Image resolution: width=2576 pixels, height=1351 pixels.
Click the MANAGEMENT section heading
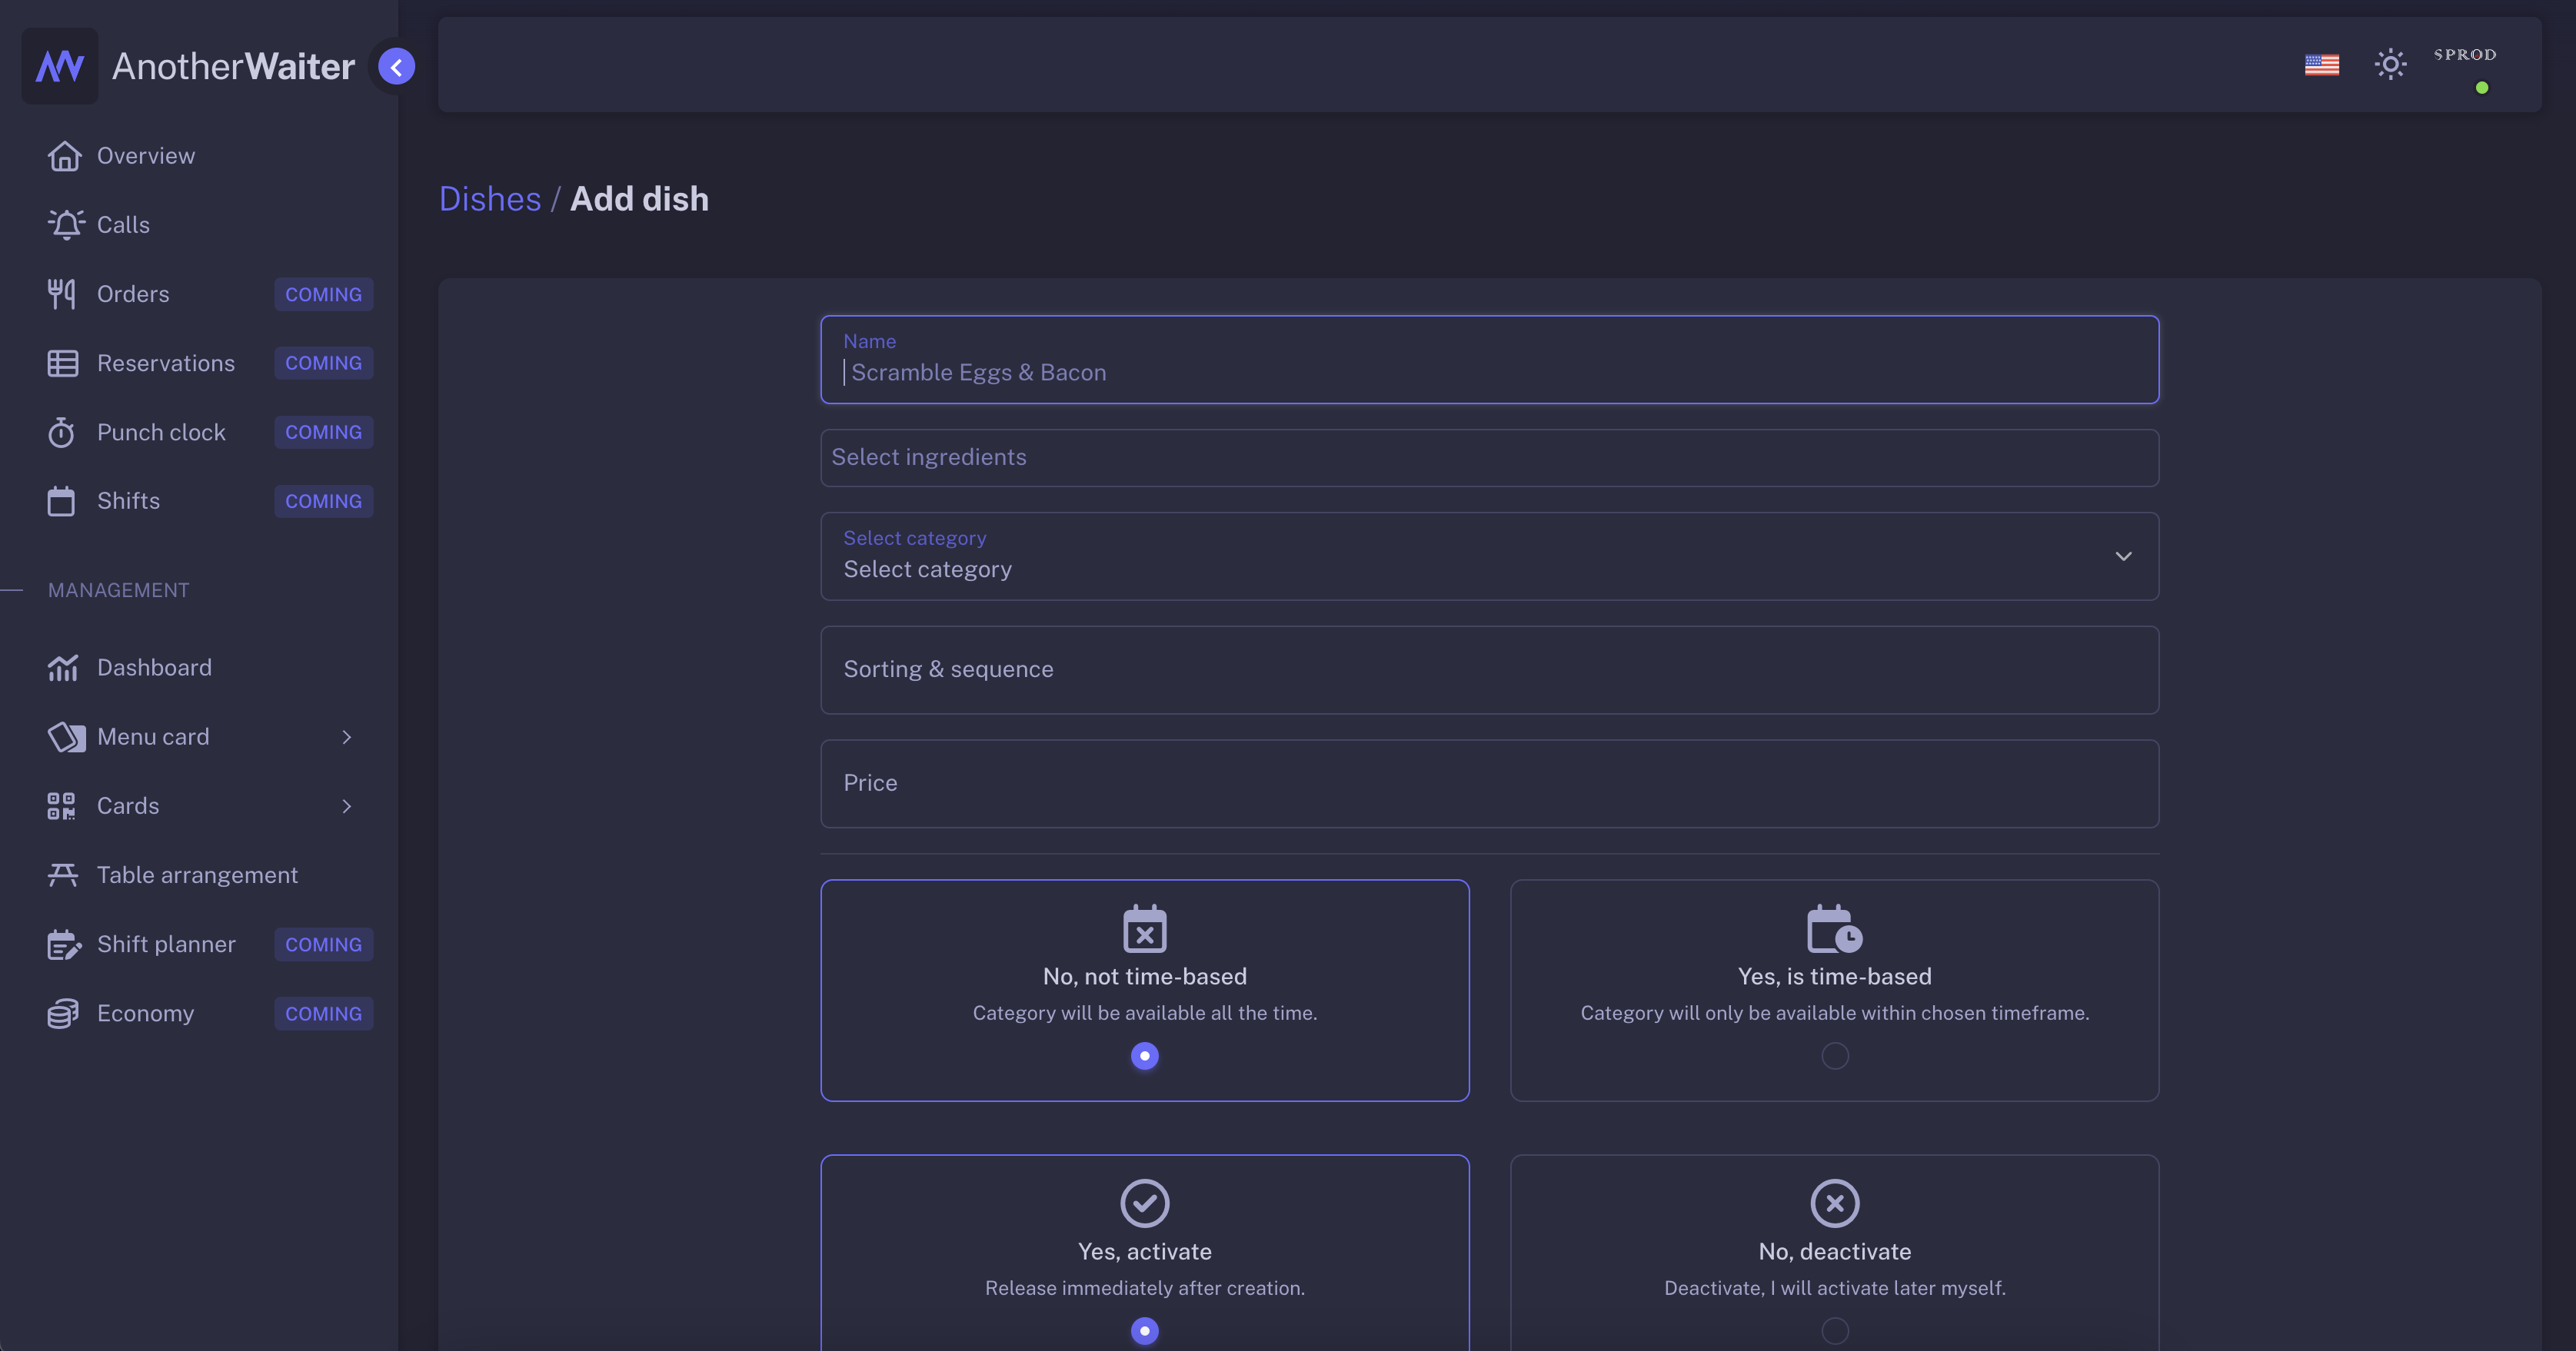[x=118, y=590]
